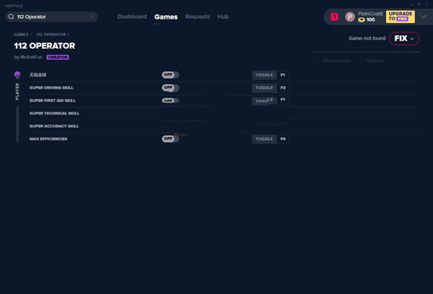Click the 112 OPERATOR page title

coord(45,46)
